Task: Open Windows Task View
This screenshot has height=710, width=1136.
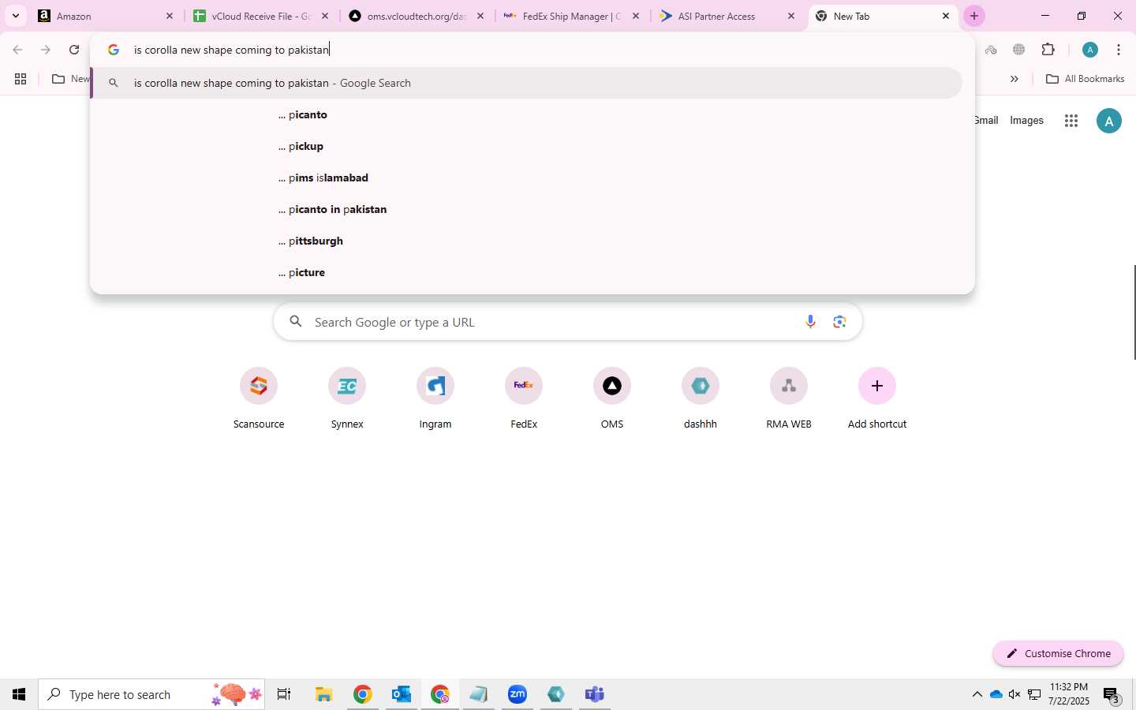Action: (x=284, y=694)
